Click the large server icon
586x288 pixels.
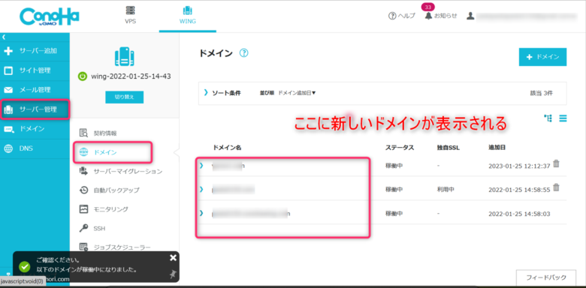point(125,57)
